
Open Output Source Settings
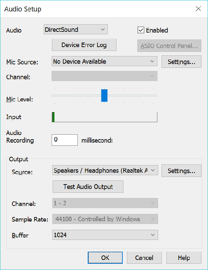(x=181, y=171)
